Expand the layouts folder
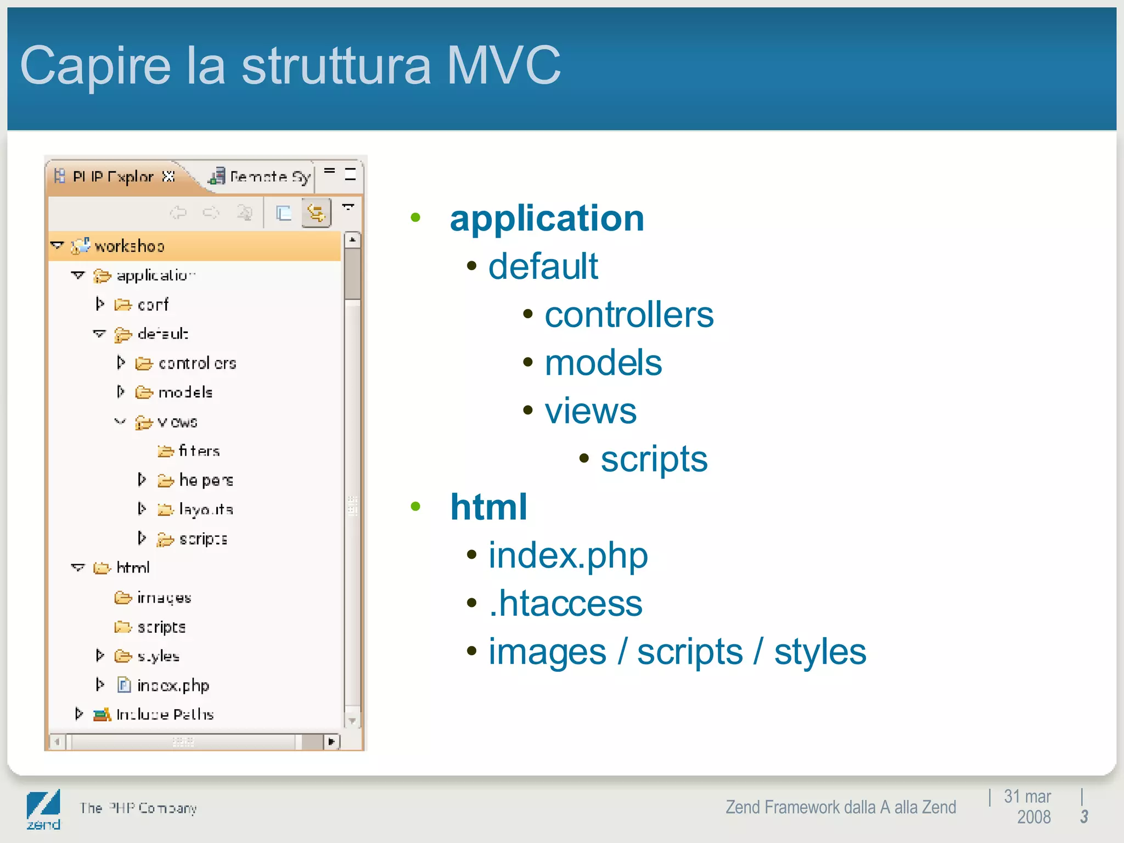This screenshot has width=1124, height=843. (x=142, y=509)
